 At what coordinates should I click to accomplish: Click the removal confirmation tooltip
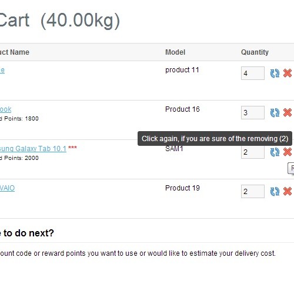[215, 139]
